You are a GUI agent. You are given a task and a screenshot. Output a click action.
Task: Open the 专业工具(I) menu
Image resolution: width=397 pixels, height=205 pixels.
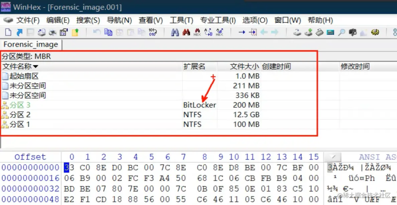click(x=218, y=20)
